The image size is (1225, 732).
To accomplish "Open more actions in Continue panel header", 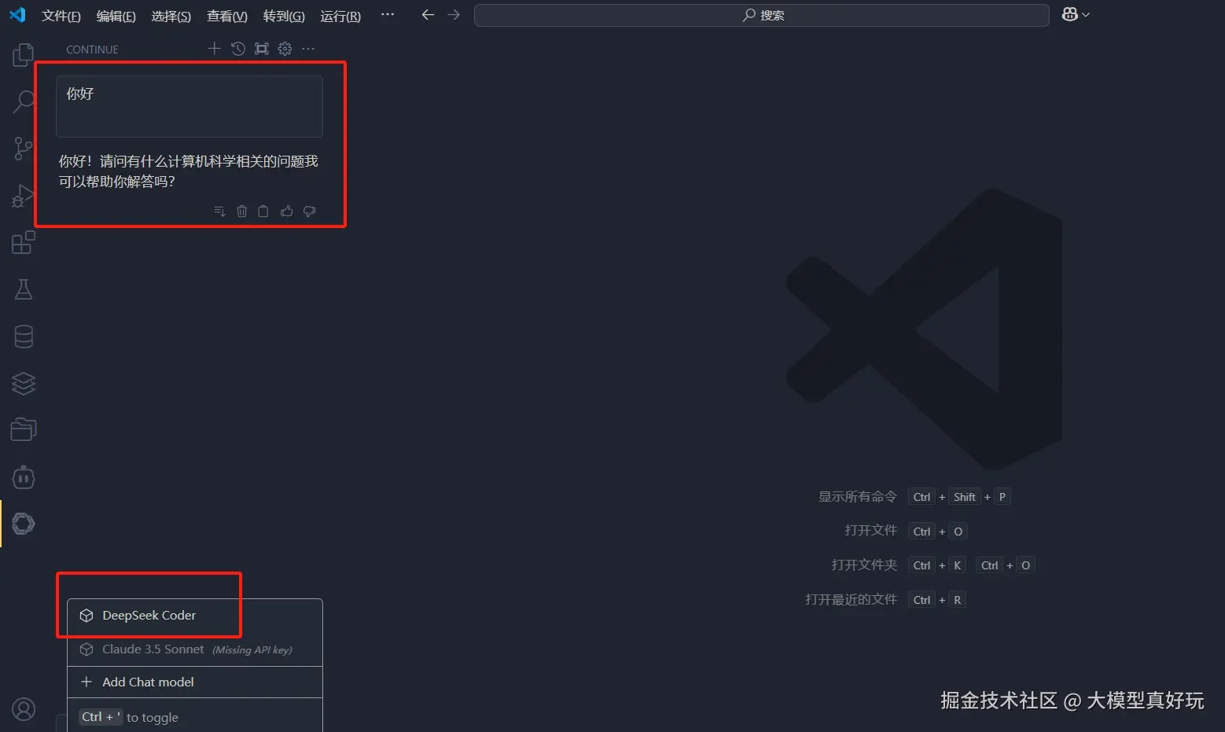I will click(x=308, y=49).
